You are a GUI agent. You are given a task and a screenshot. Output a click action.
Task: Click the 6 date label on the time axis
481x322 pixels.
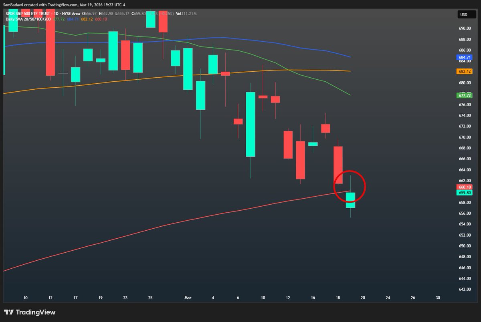click(238, 298)
